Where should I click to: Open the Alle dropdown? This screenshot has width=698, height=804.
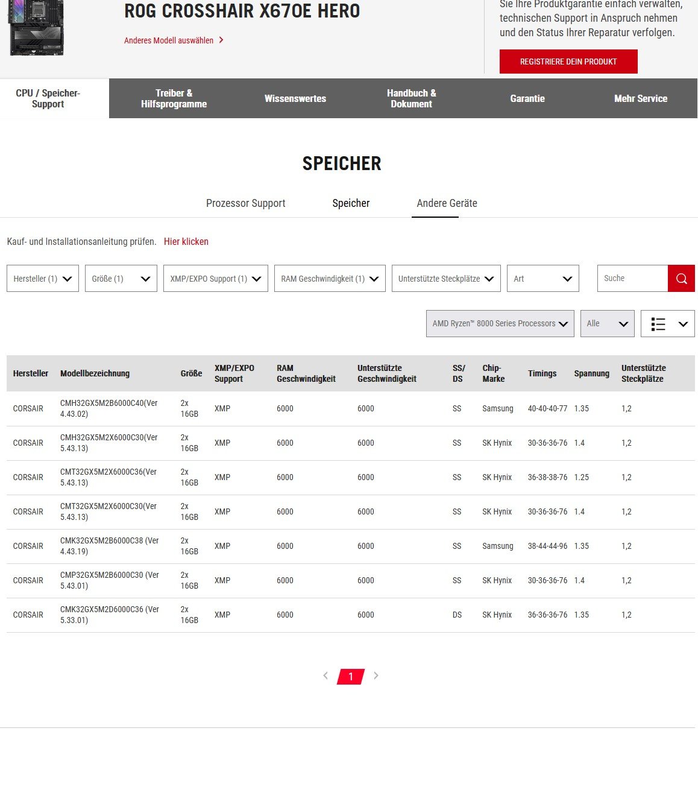click(x=608, y=324)
